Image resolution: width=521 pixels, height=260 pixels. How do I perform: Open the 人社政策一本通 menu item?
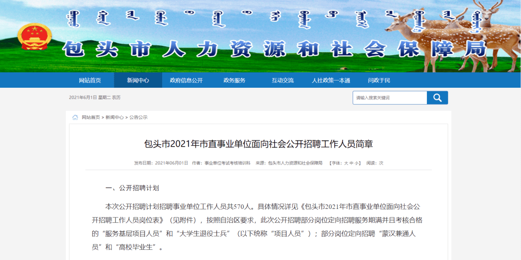point(330,81)
